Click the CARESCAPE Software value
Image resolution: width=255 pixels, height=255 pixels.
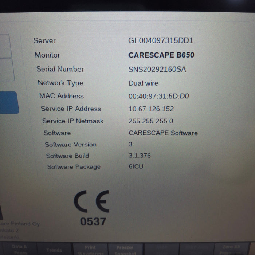pyautogui.click(x=163, y=133)
